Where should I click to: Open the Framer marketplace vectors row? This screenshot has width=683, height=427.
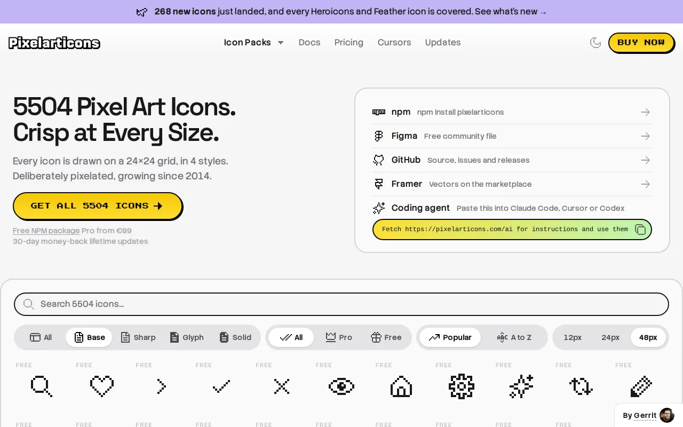click(512, 184)
